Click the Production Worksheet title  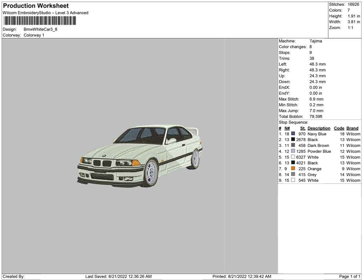pos(36,6)
